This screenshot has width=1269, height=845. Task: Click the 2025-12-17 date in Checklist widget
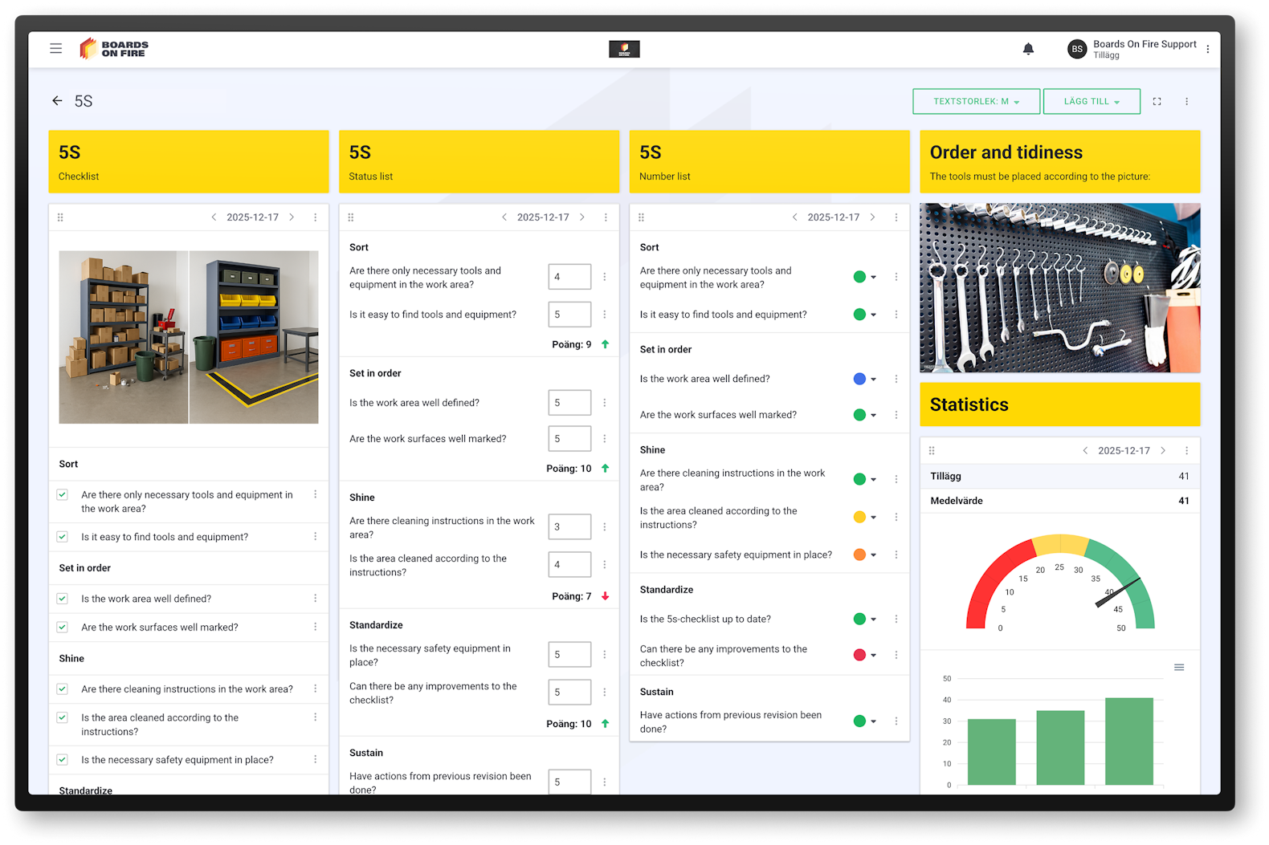point(252,217)
